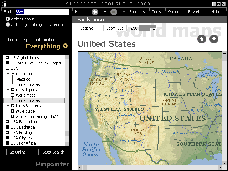Select 'articles containing the word(s)' radio button
Viewport: 228px width, 171px height.
pyautogui.click(x=8, y=25)
